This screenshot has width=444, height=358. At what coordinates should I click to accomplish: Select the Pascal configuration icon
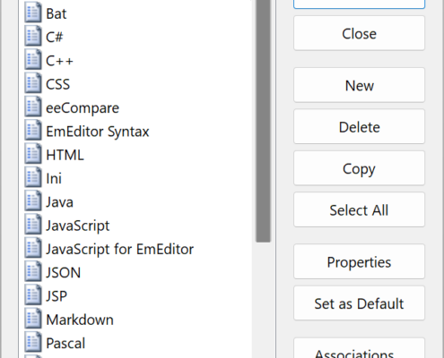coord(33,343)
